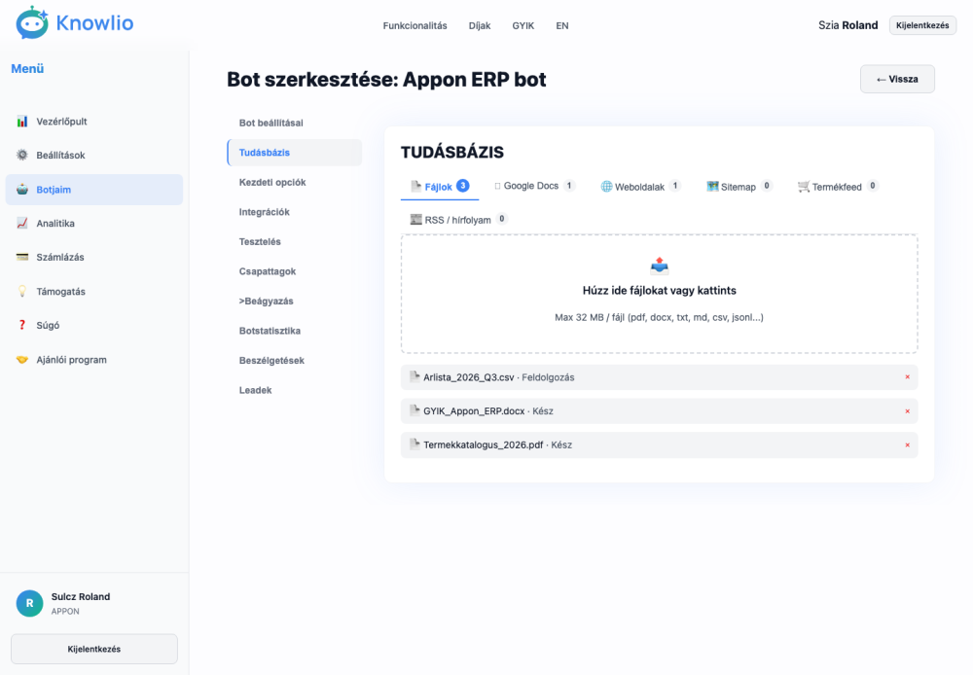Open Számlázás in the sidebar menu
973x675 pixels.
tap(94, 257)
